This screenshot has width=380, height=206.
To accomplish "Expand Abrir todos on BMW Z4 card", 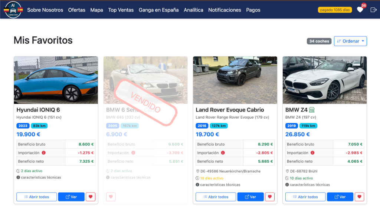I will (x=305, y=197).
